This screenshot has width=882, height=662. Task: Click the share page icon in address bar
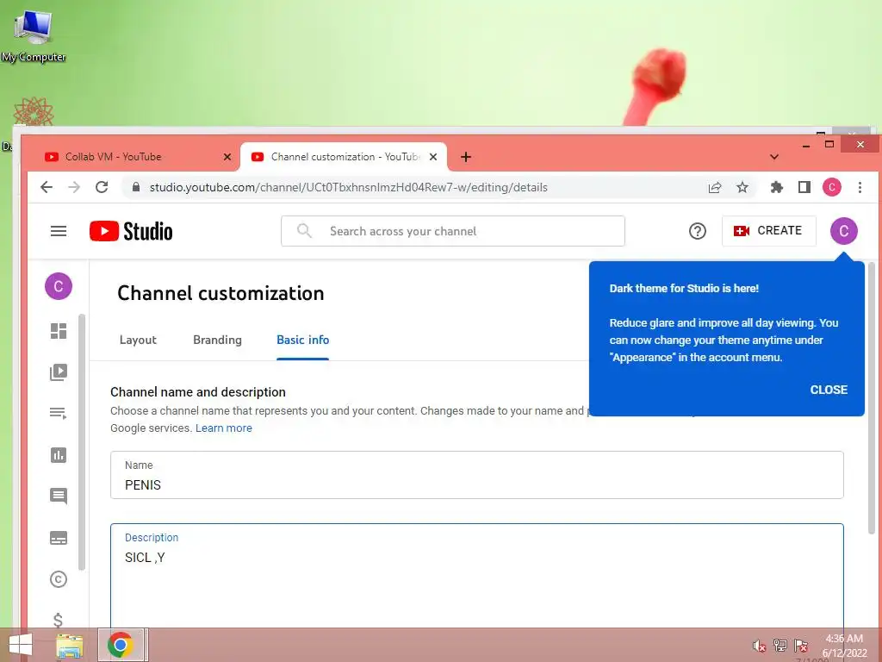click(x=714, y=187)
